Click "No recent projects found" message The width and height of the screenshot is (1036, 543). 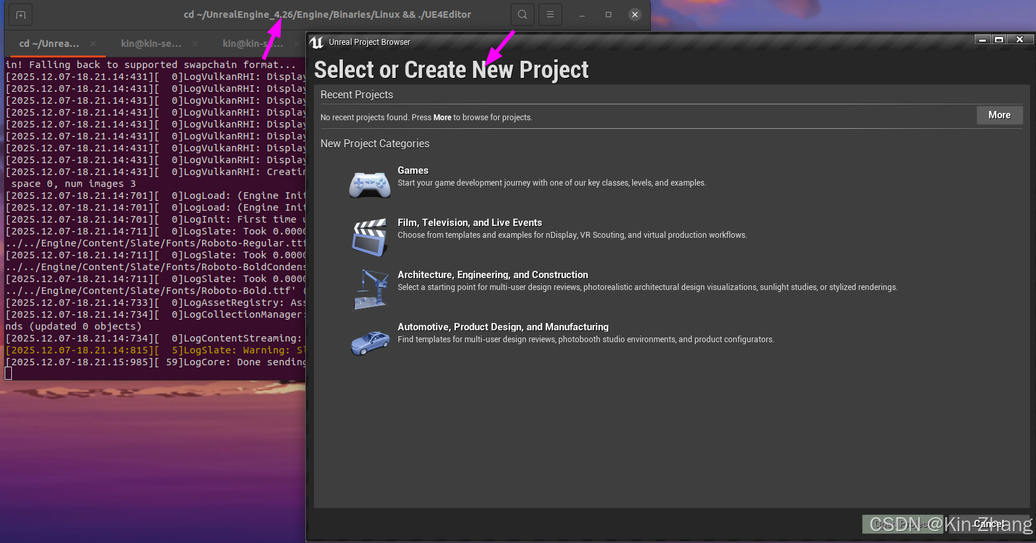[426, 118]
